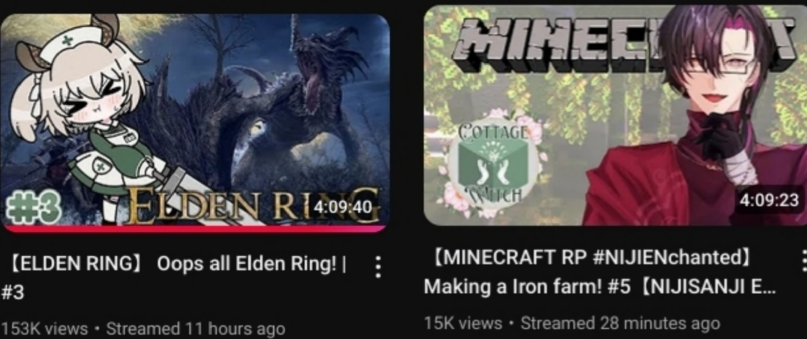Viewport: 807px width, 339px height.
Task: Click the 4:09:40 duration badge
Action: (x=343, y=207)
